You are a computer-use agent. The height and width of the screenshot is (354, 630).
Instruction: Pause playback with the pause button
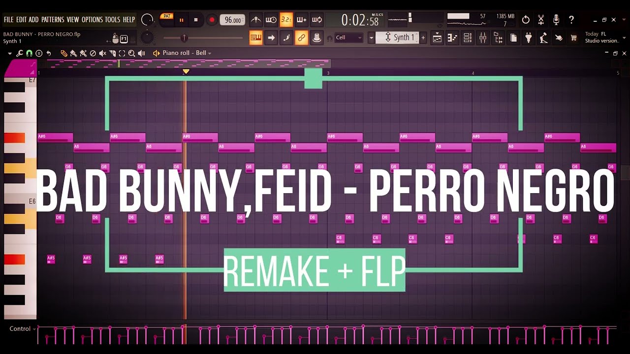pos(181,20)
